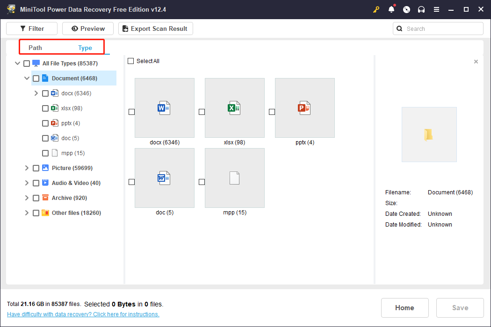Check the xlsx (98) tree checkbox
Viewport: 491px width, 327px height.
coord(45,108)
